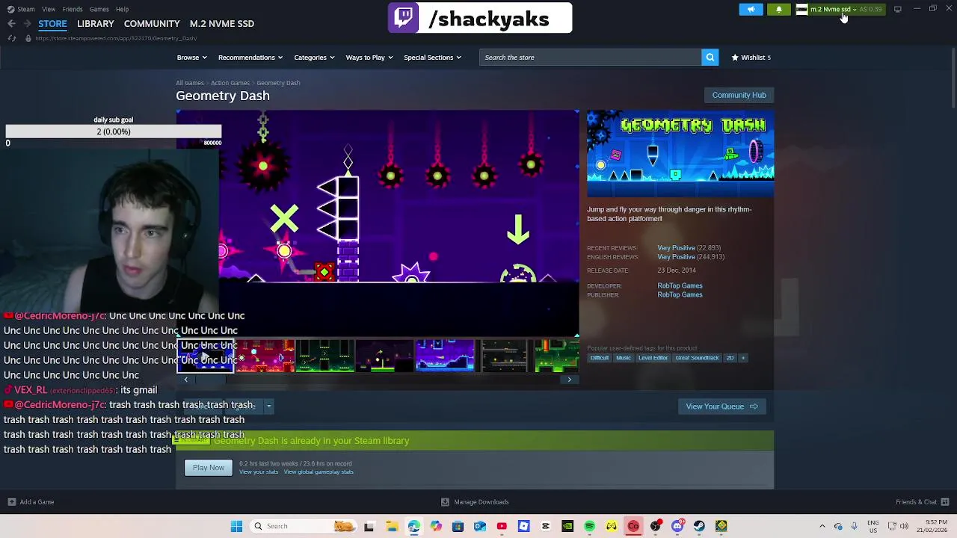The width and height of the screenshot is (957, 538).
Task: Click the plus tag to show more tags
Action: click(742, 358)
